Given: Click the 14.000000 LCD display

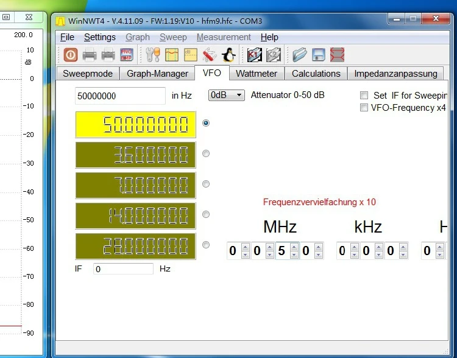Looking at the screenshot, I should (x=135, y=216).
